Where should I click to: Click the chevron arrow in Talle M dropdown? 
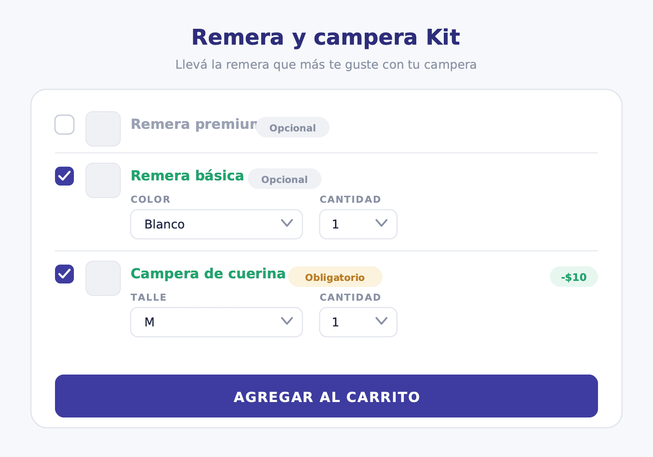287,321
